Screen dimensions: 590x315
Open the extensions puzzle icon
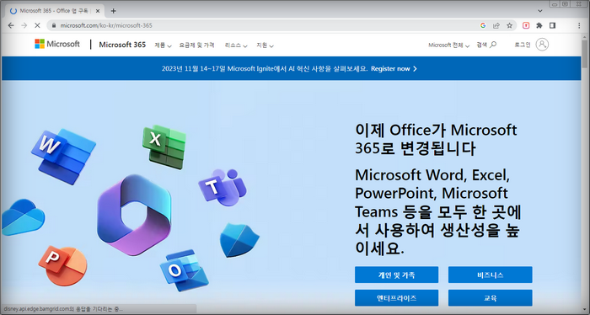coord(539,25)
